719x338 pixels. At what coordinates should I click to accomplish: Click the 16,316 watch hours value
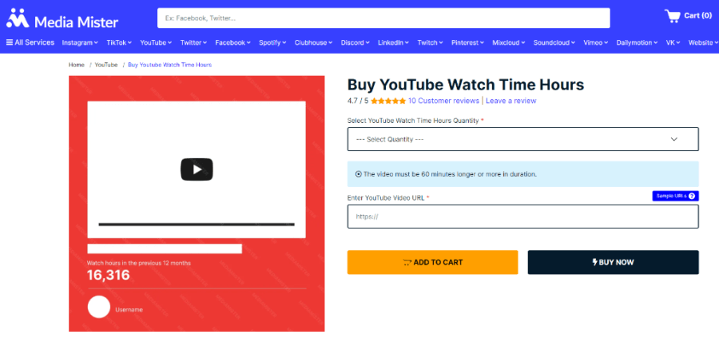[109, 275]
